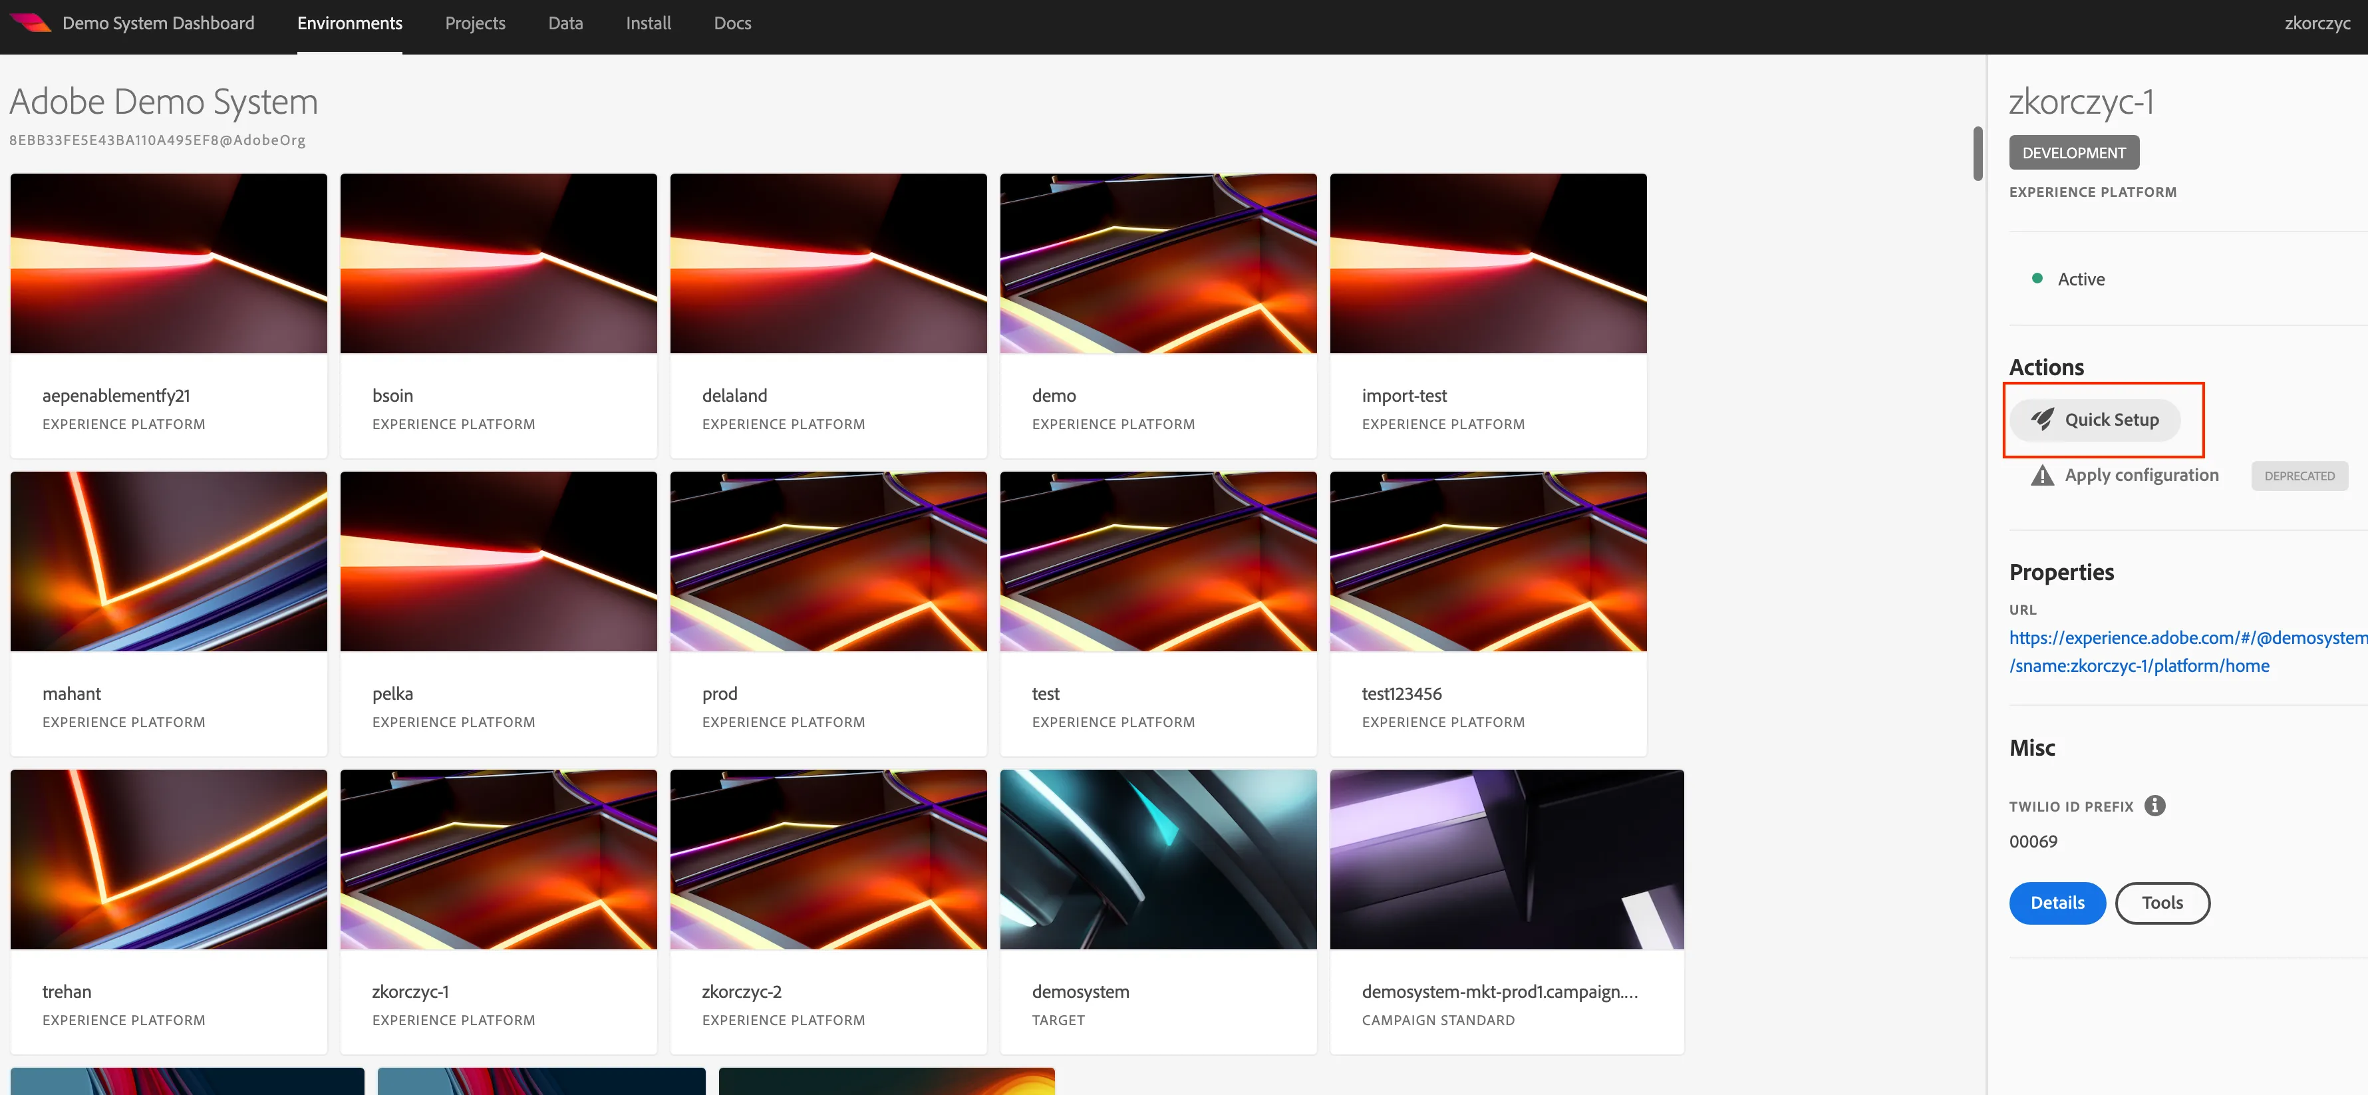This screenshot has height=1095, width=2368.
Task: Open the experience.adobe.com platform URL link
Action: pyautogui.click(x=2188, y=652)
